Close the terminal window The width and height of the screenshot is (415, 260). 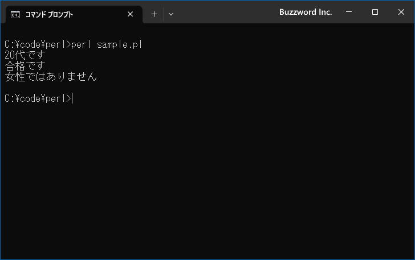click(x=401, y=12)
